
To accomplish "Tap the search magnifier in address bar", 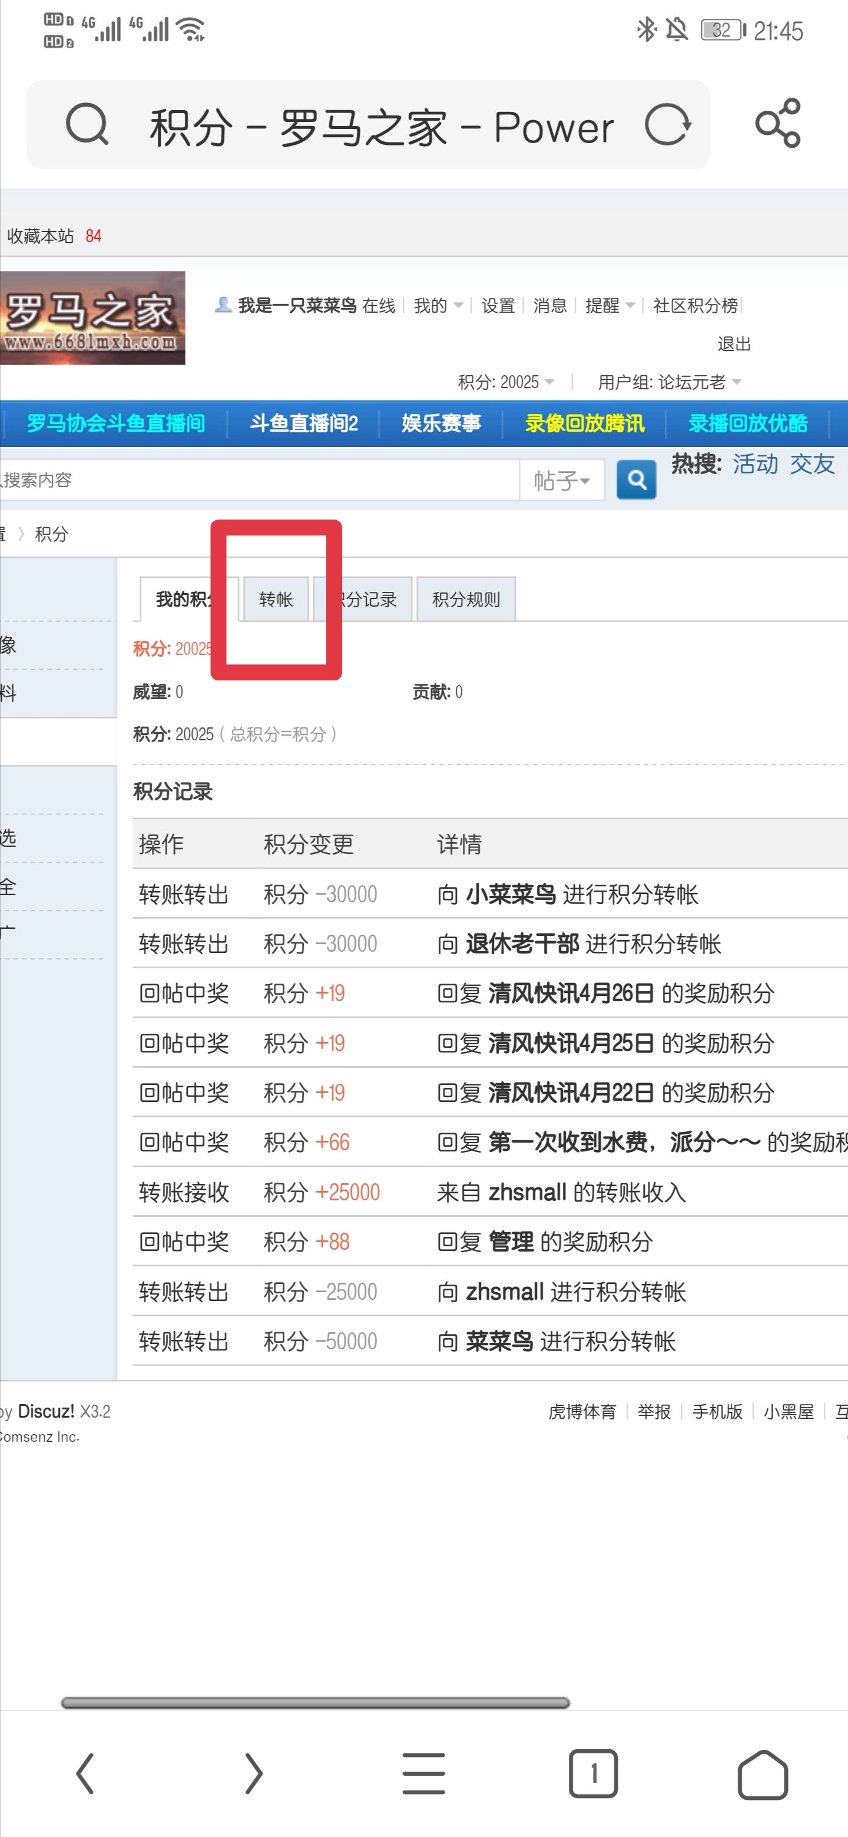I will pos(87,124).
